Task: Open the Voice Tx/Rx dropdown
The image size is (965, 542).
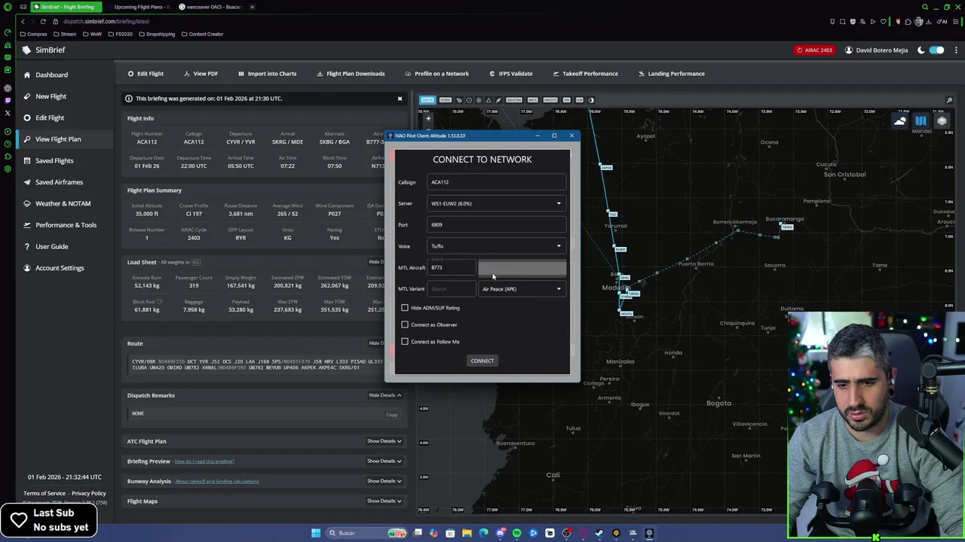Action: tap(496, 246)
